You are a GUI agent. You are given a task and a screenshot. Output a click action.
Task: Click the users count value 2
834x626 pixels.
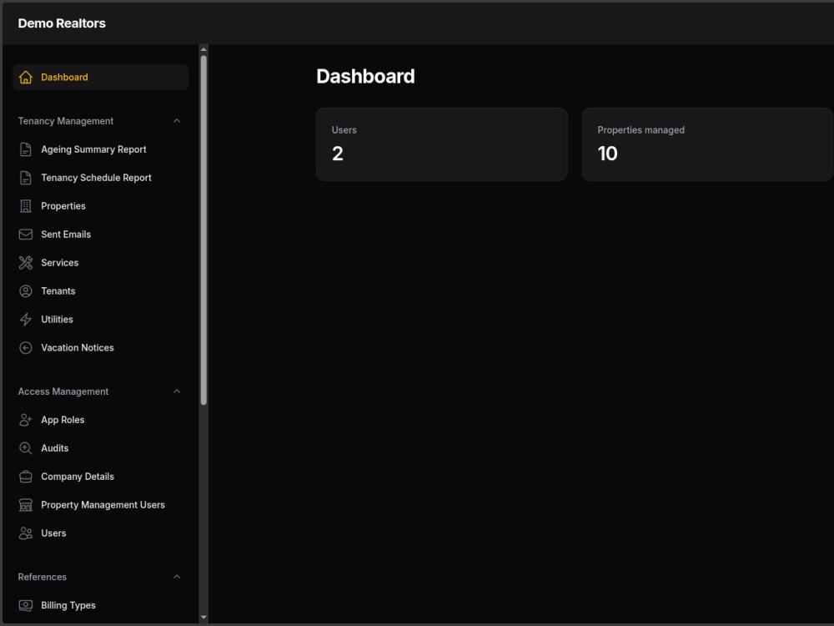[337, 154]
